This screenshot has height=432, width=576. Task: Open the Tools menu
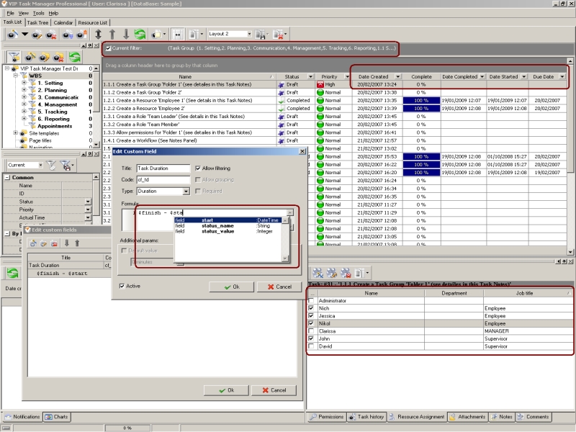click(38, 13)
